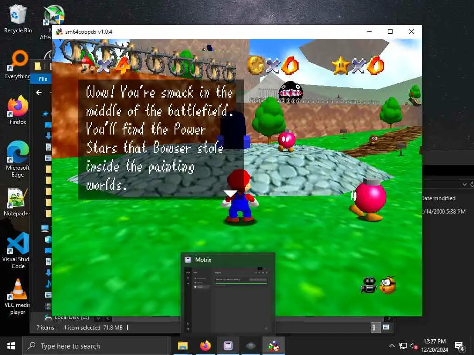Click the Motrix title in the taskbar preview
The image size is (474, 355).
tap(203, 260)
